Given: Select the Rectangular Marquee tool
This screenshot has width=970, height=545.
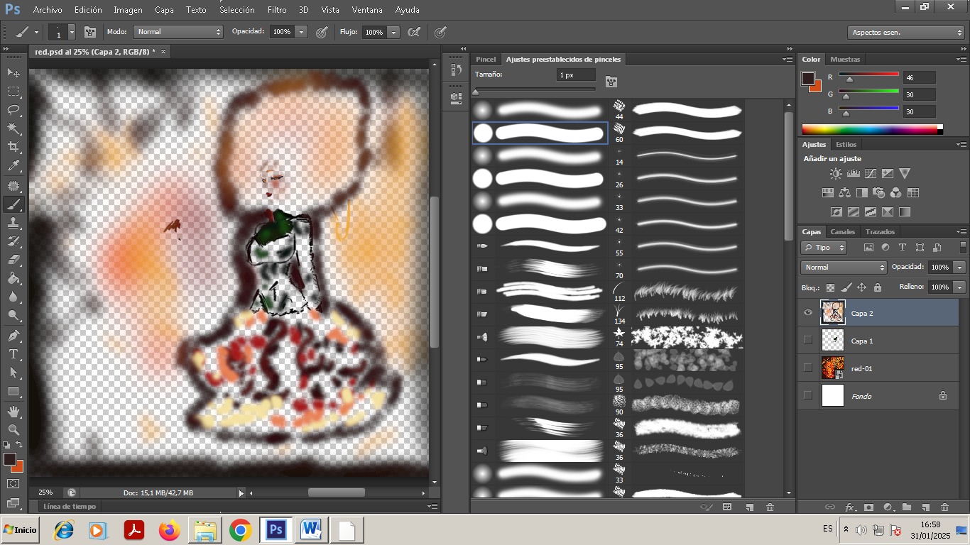Looking at the screenshot, I should (x=13, y=92).
